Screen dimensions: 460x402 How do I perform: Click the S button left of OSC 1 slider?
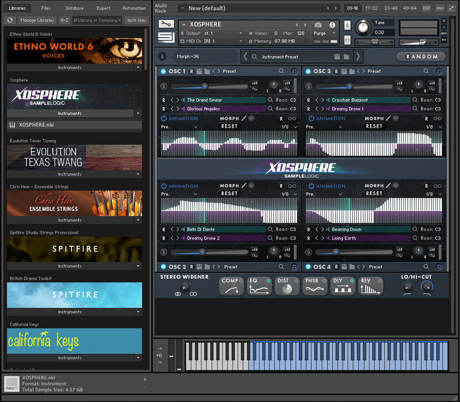tap(164, 86)
